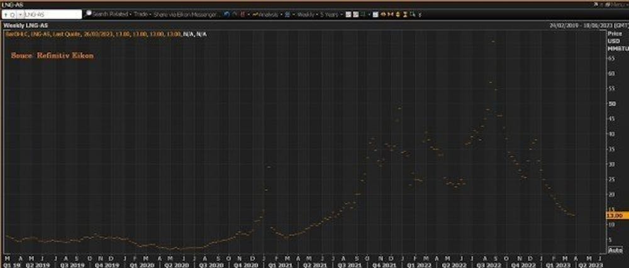The width and height of the screenshot is (629, 268).
Task: Click the Q2 2023 label on time axis
Action: (x=592, y=265)
